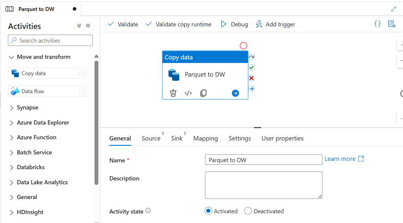Open pipeline JSON code view braces icon
This screenshot has width=403, height=223.
click(x=377, y=24)
